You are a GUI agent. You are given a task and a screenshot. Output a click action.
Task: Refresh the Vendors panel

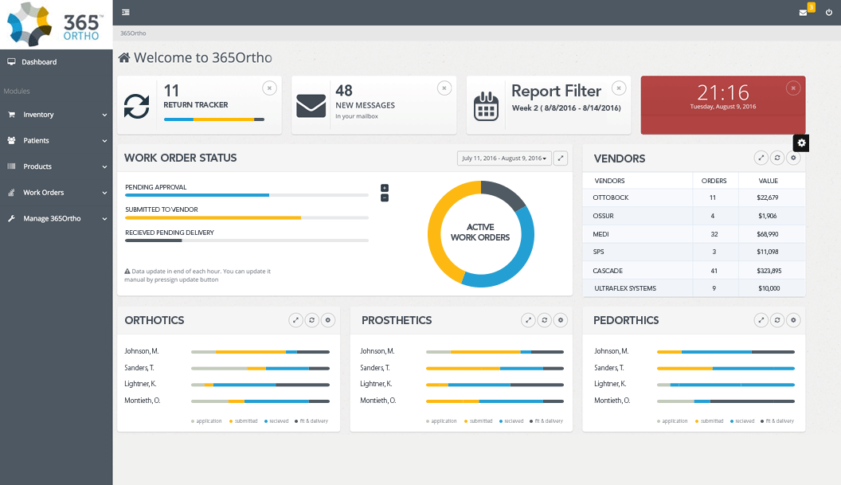point(777,158)
